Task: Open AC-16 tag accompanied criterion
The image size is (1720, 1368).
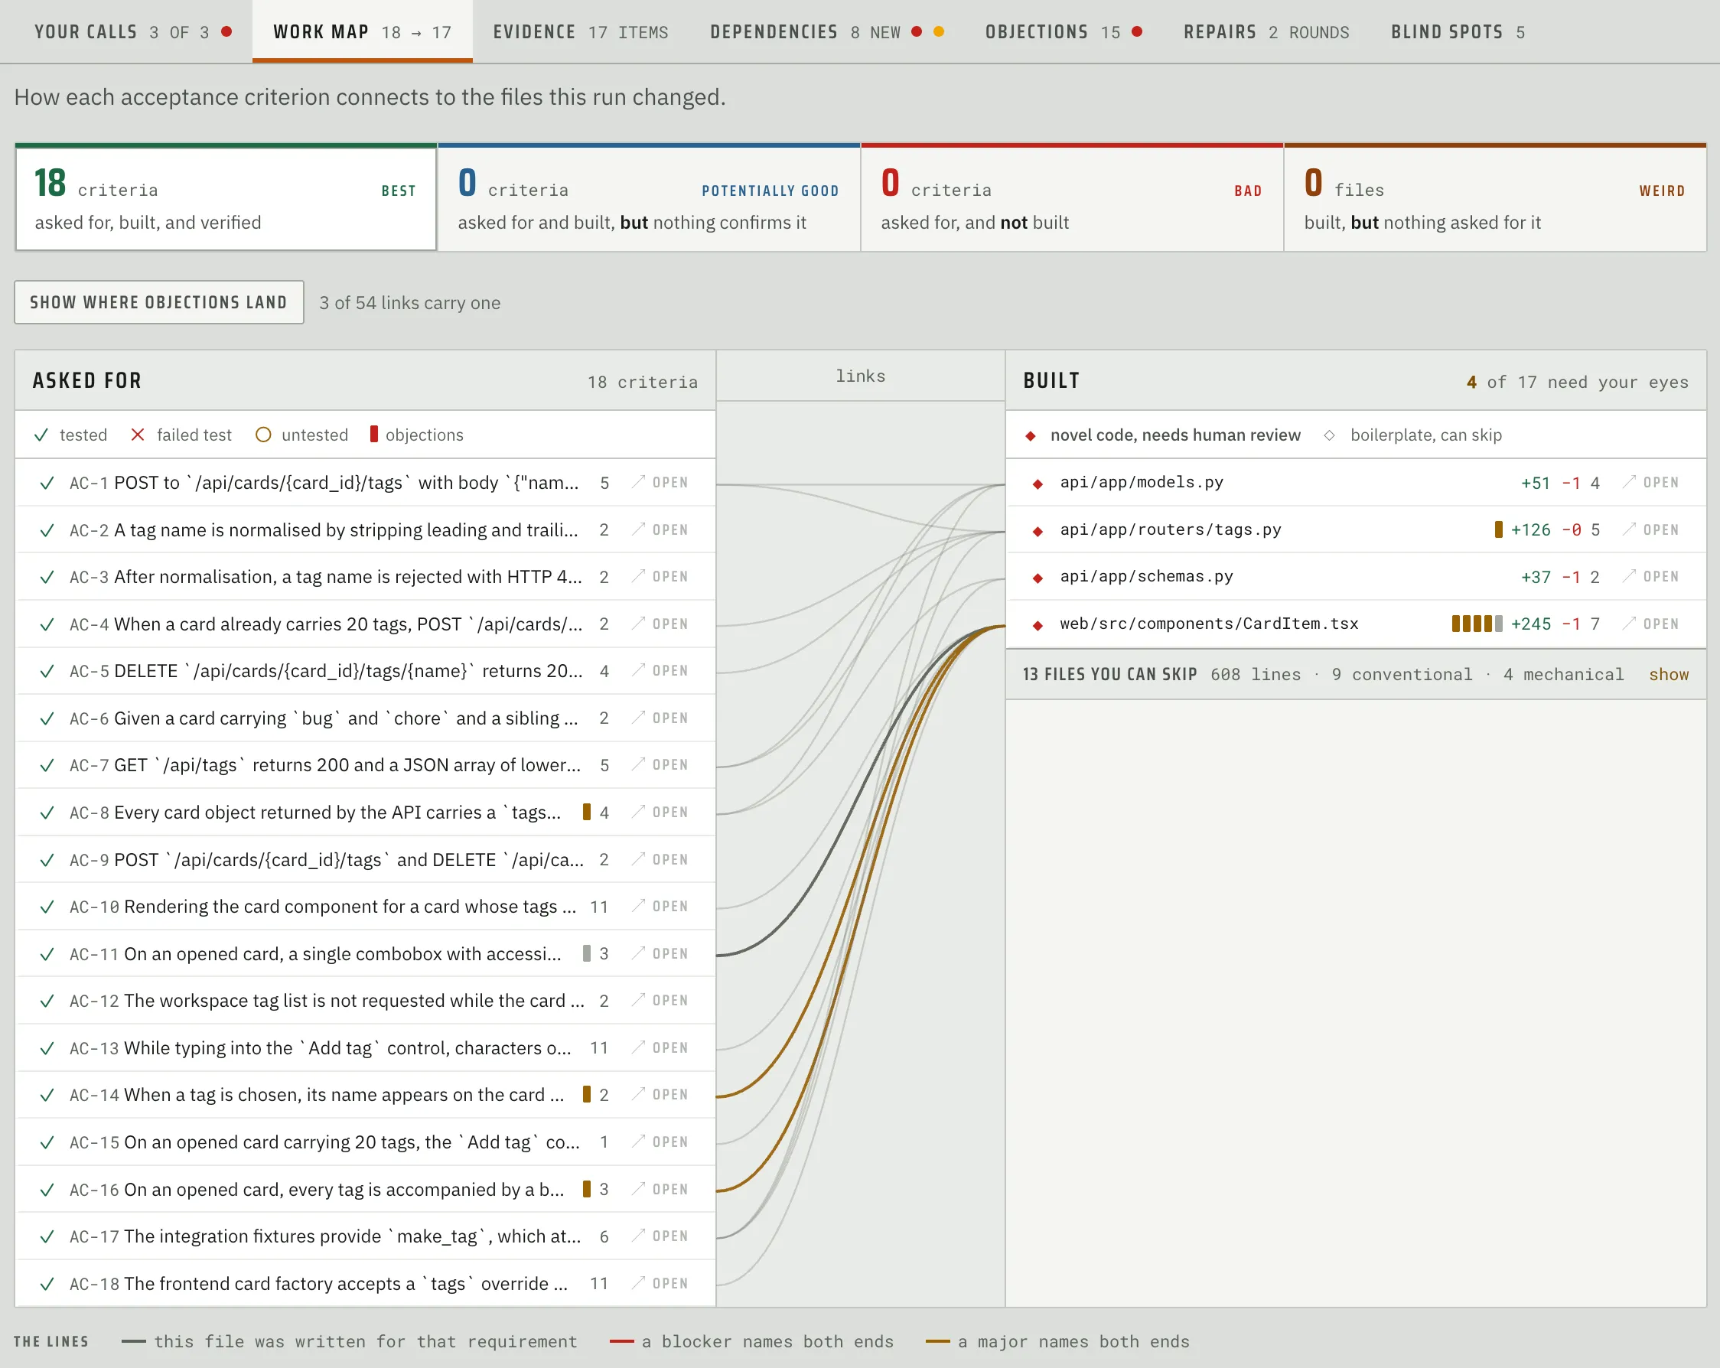Action: tap(660, 1189)
